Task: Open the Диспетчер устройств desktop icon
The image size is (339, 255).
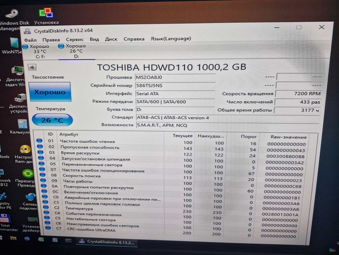Action: coord(19,103)
